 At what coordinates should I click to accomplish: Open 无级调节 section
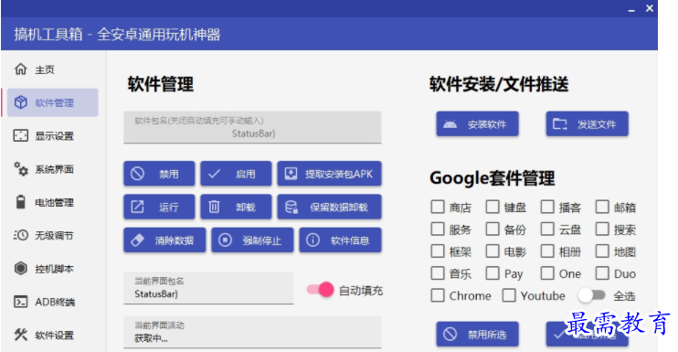(53, 235)
